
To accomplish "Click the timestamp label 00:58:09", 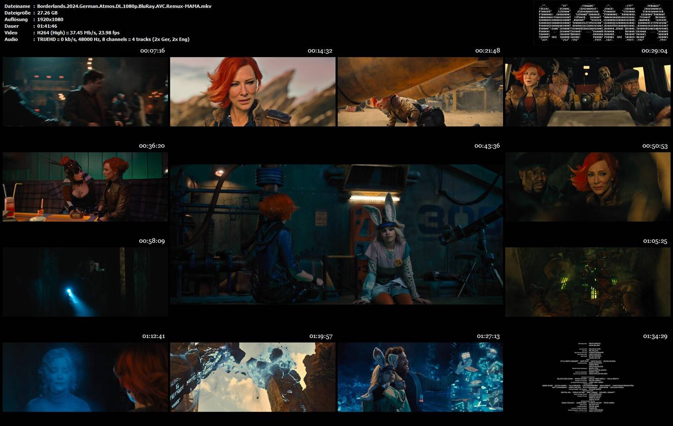I will coord(152,241).
